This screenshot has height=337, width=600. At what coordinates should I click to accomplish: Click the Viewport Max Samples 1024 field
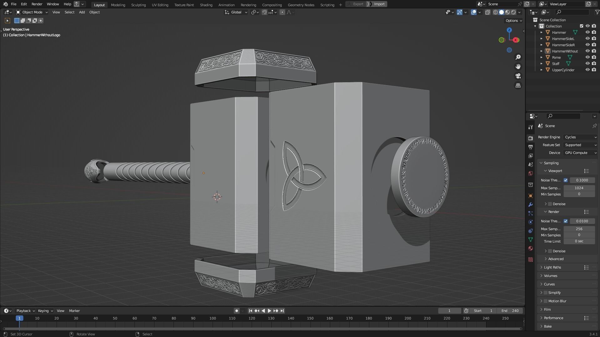(579, 188)
